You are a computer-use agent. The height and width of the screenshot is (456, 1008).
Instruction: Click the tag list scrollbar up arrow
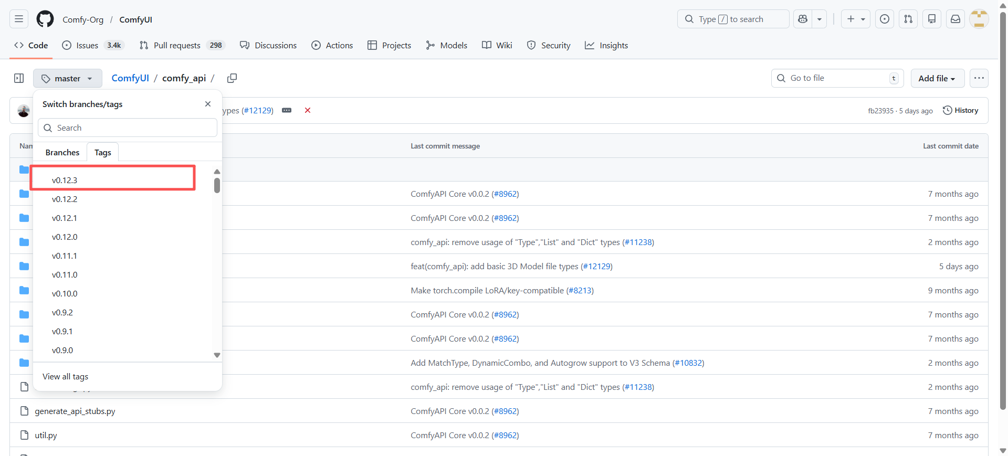(217, 172)
